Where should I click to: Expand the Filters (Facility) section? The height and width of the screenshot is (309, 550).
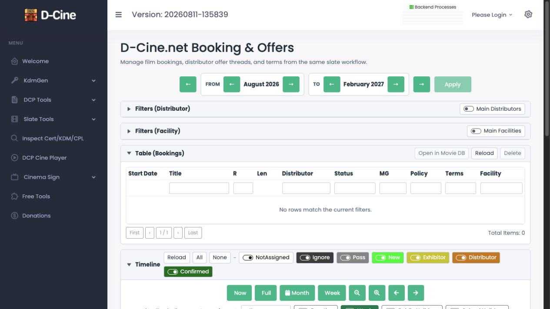point(129,131)
